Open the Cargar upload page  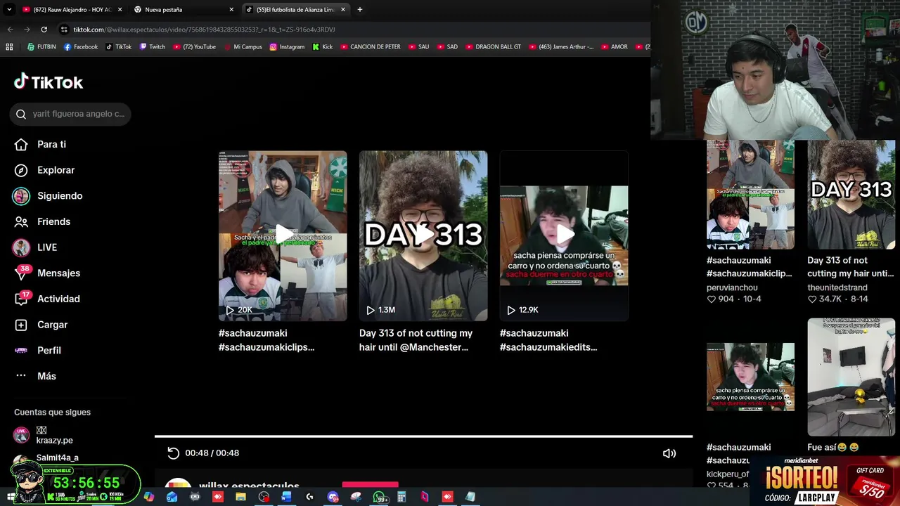(41, 325)
